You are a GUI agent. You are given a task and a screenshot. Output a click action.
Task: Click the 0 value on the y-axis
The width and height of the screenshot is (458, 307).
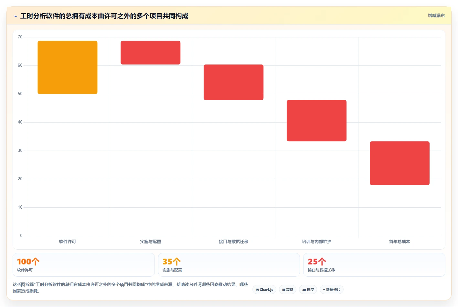[21, 236]
